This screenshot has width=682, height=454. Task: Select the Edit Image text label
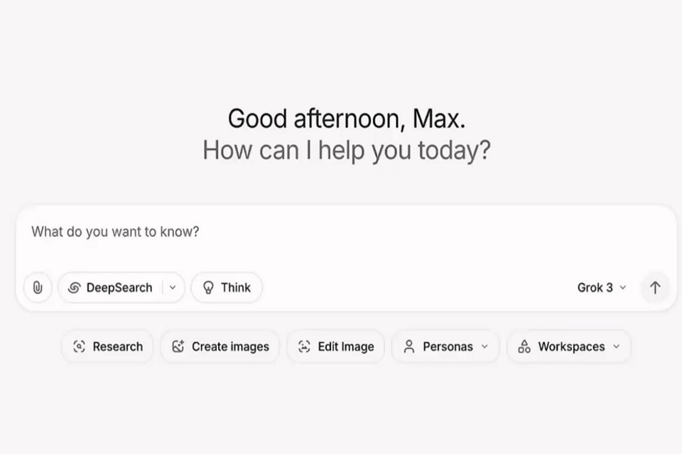345,346
